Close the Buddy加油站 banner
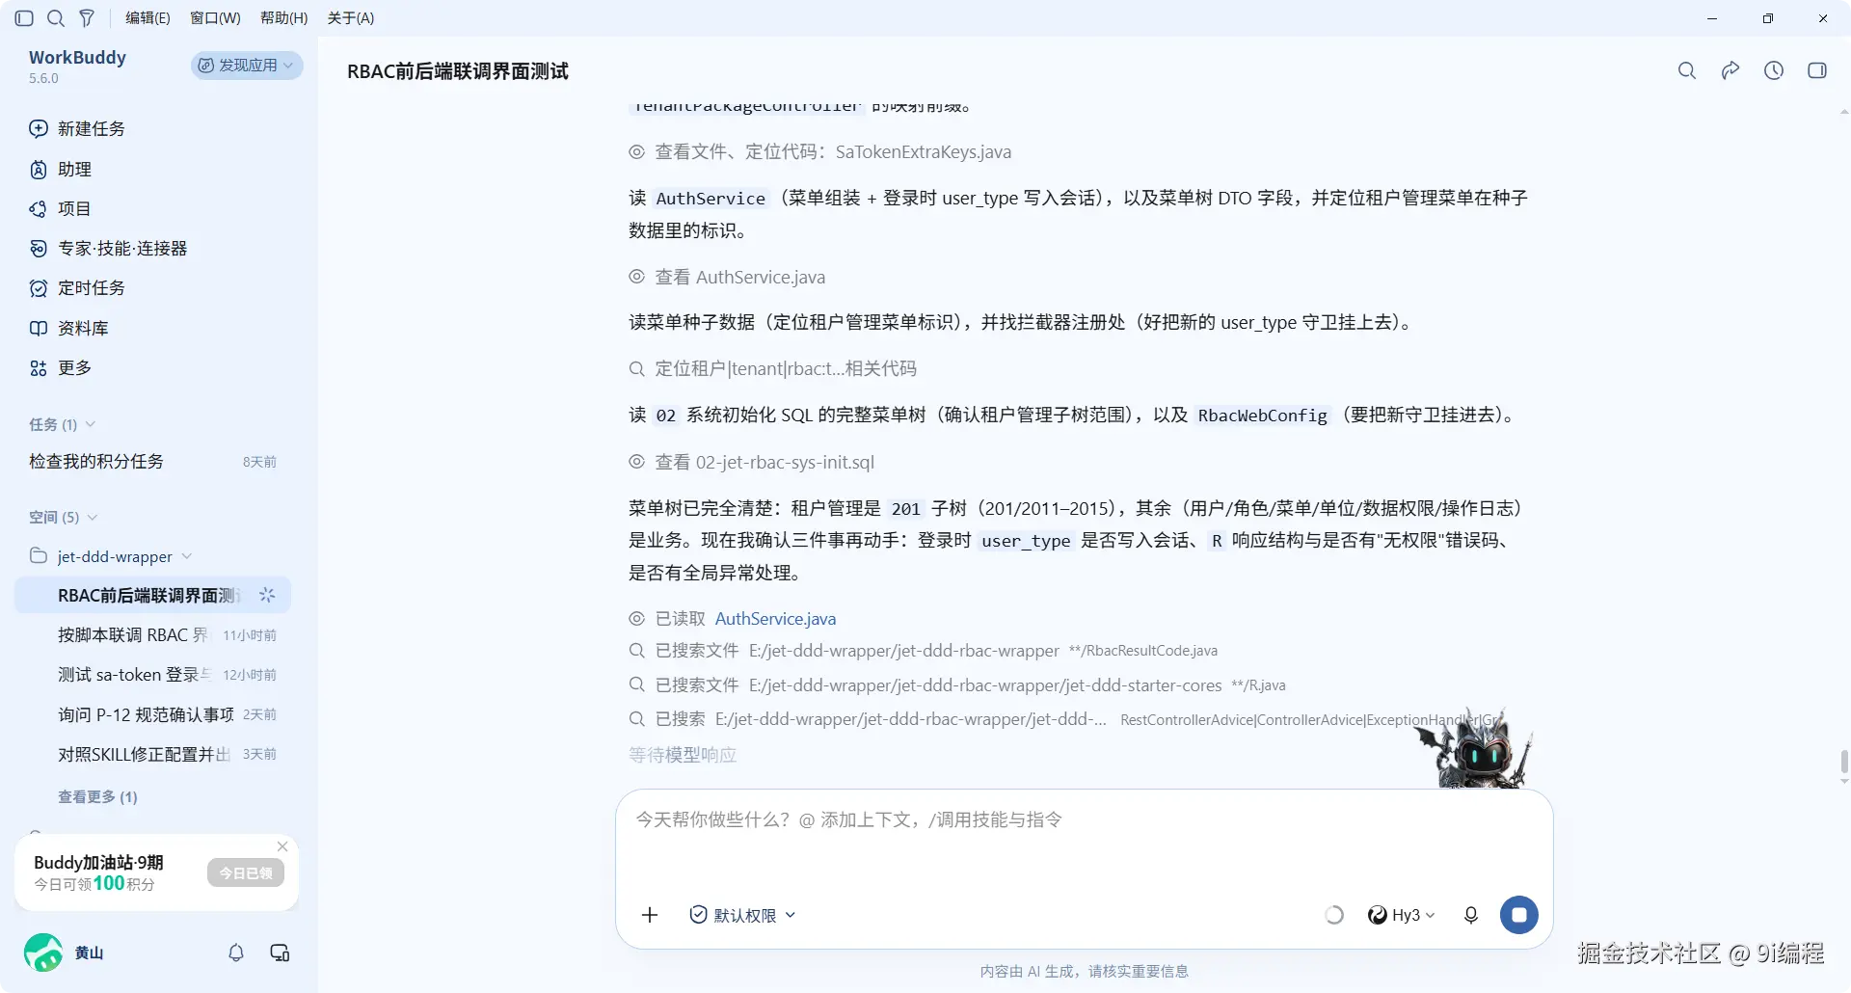The image size is (1851, 993). point(282,846)
